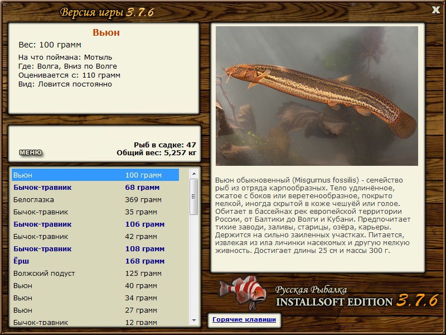Select the Вьюн 27 грамм row

click(95, 310)
